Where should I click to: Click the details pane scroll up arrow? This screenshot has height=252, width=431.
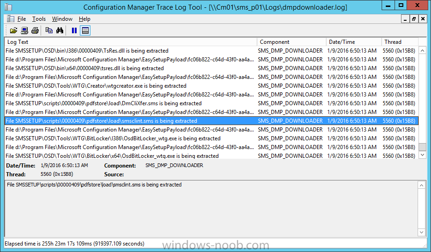coord(421,185)
